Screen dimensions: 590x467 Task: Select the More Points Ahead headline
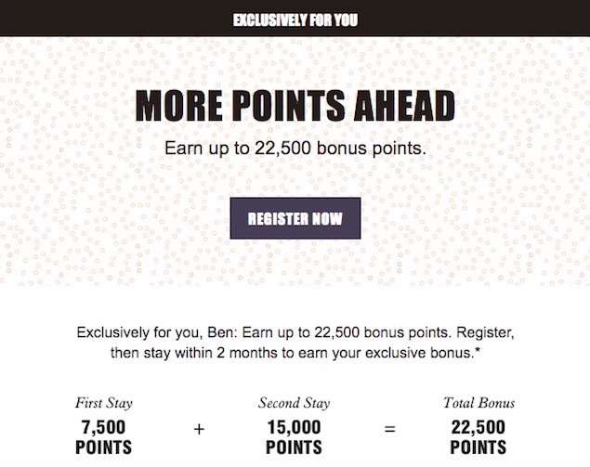(x=295, y=106)
